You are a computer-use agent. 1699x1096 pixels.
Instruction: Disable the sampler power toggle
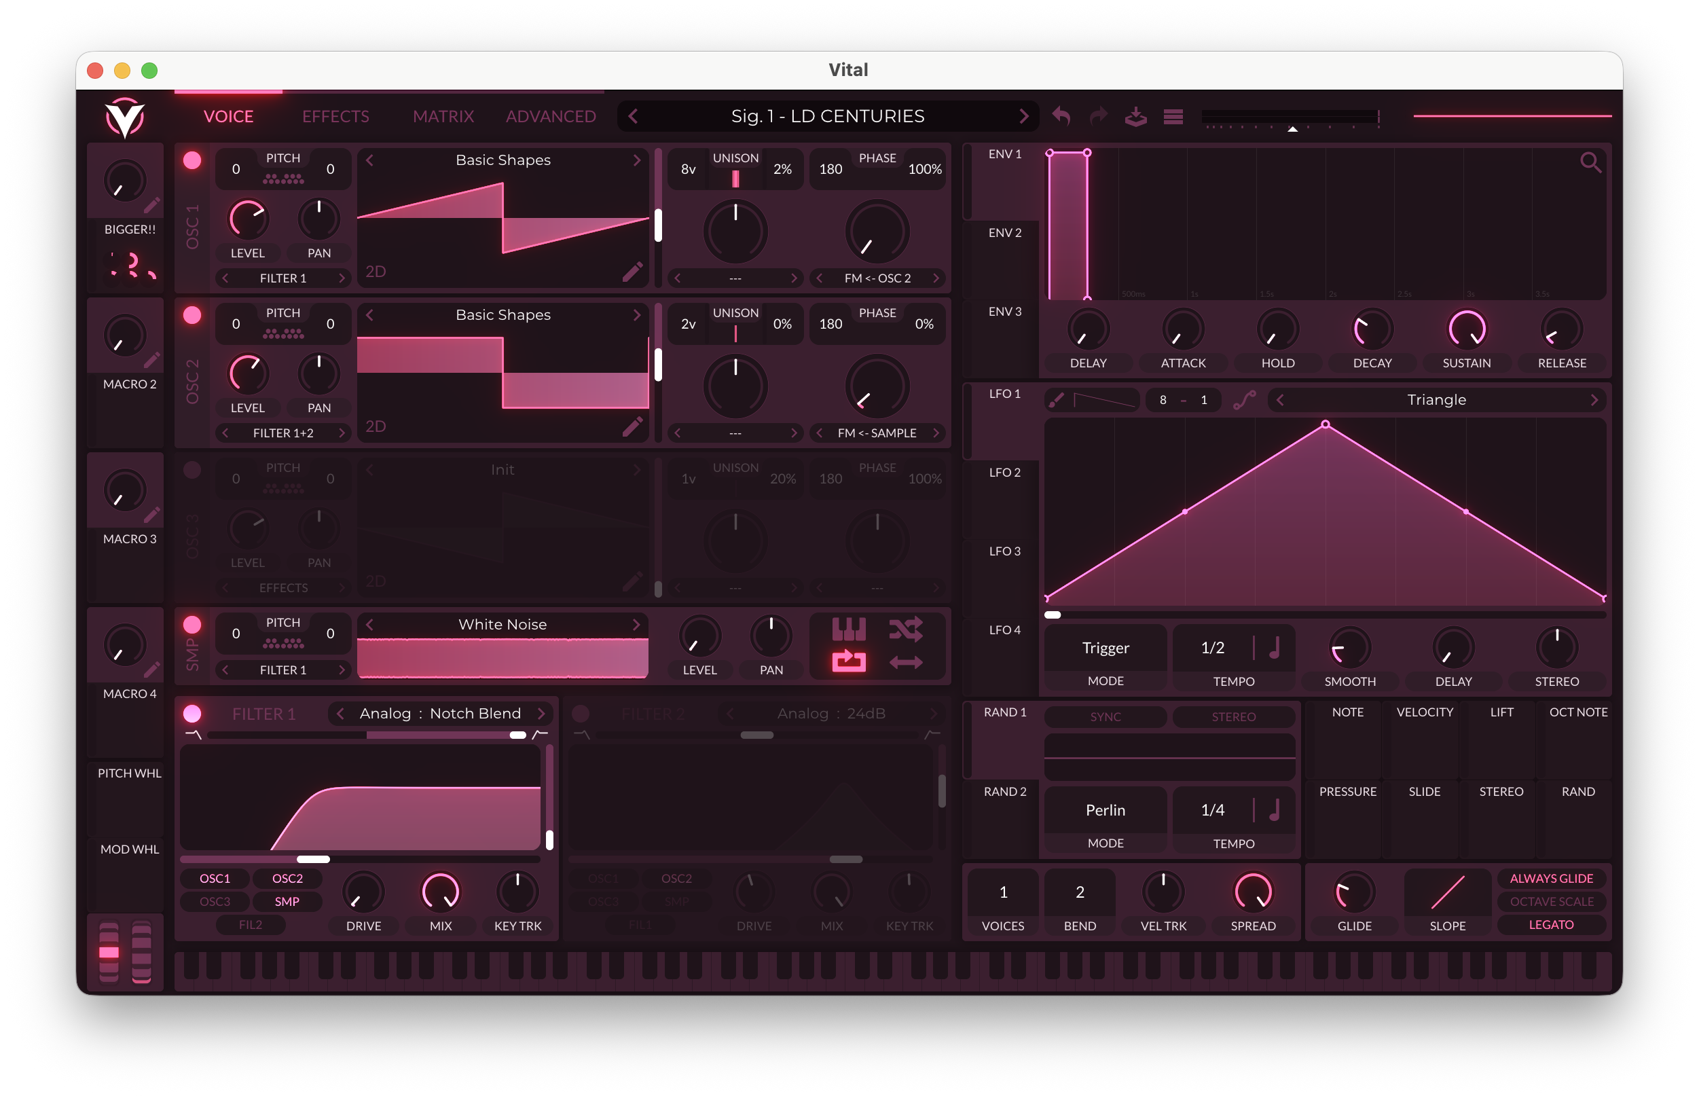coord(192,625)
